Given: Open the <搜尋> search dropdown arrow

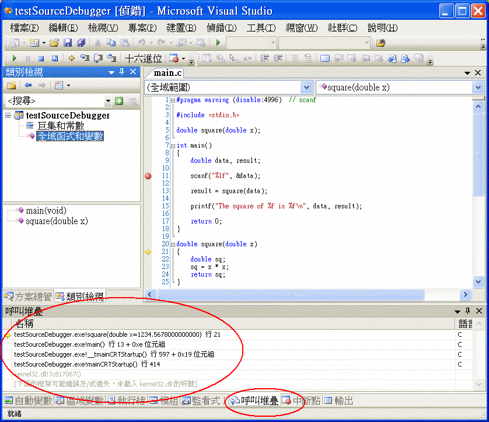Looking at the screenshot, I should click(x=108, y=101).
